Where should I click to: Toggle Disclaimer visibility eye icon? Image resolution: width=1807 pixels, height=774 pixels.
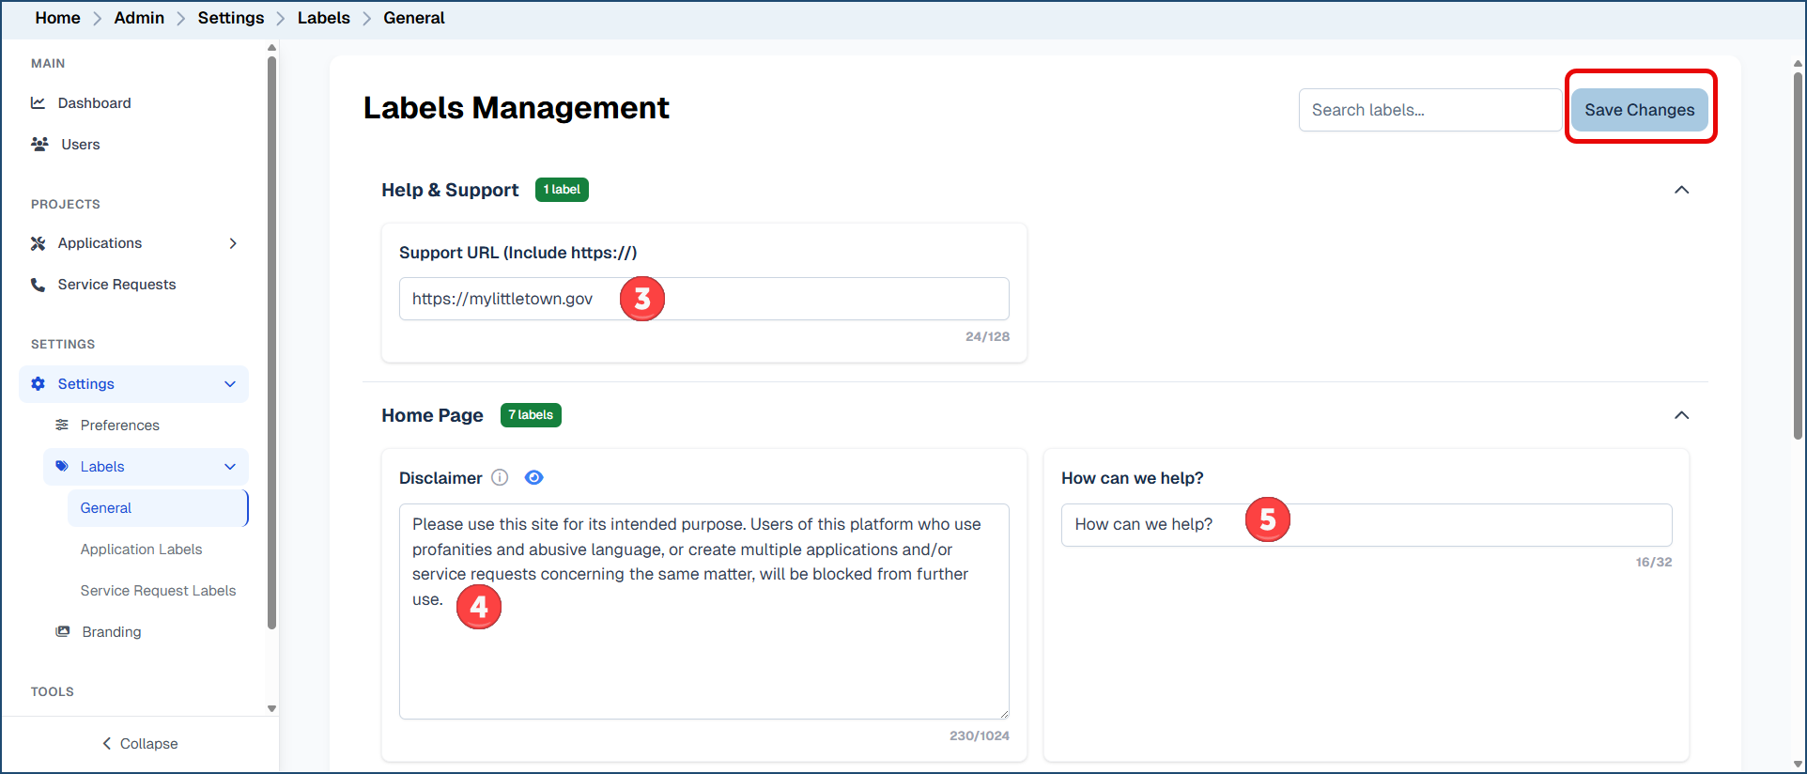tap(533, 477)
